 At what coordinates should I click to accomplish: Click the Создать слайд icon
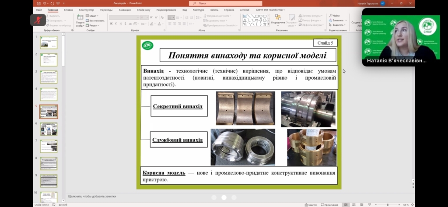(80, 18)
